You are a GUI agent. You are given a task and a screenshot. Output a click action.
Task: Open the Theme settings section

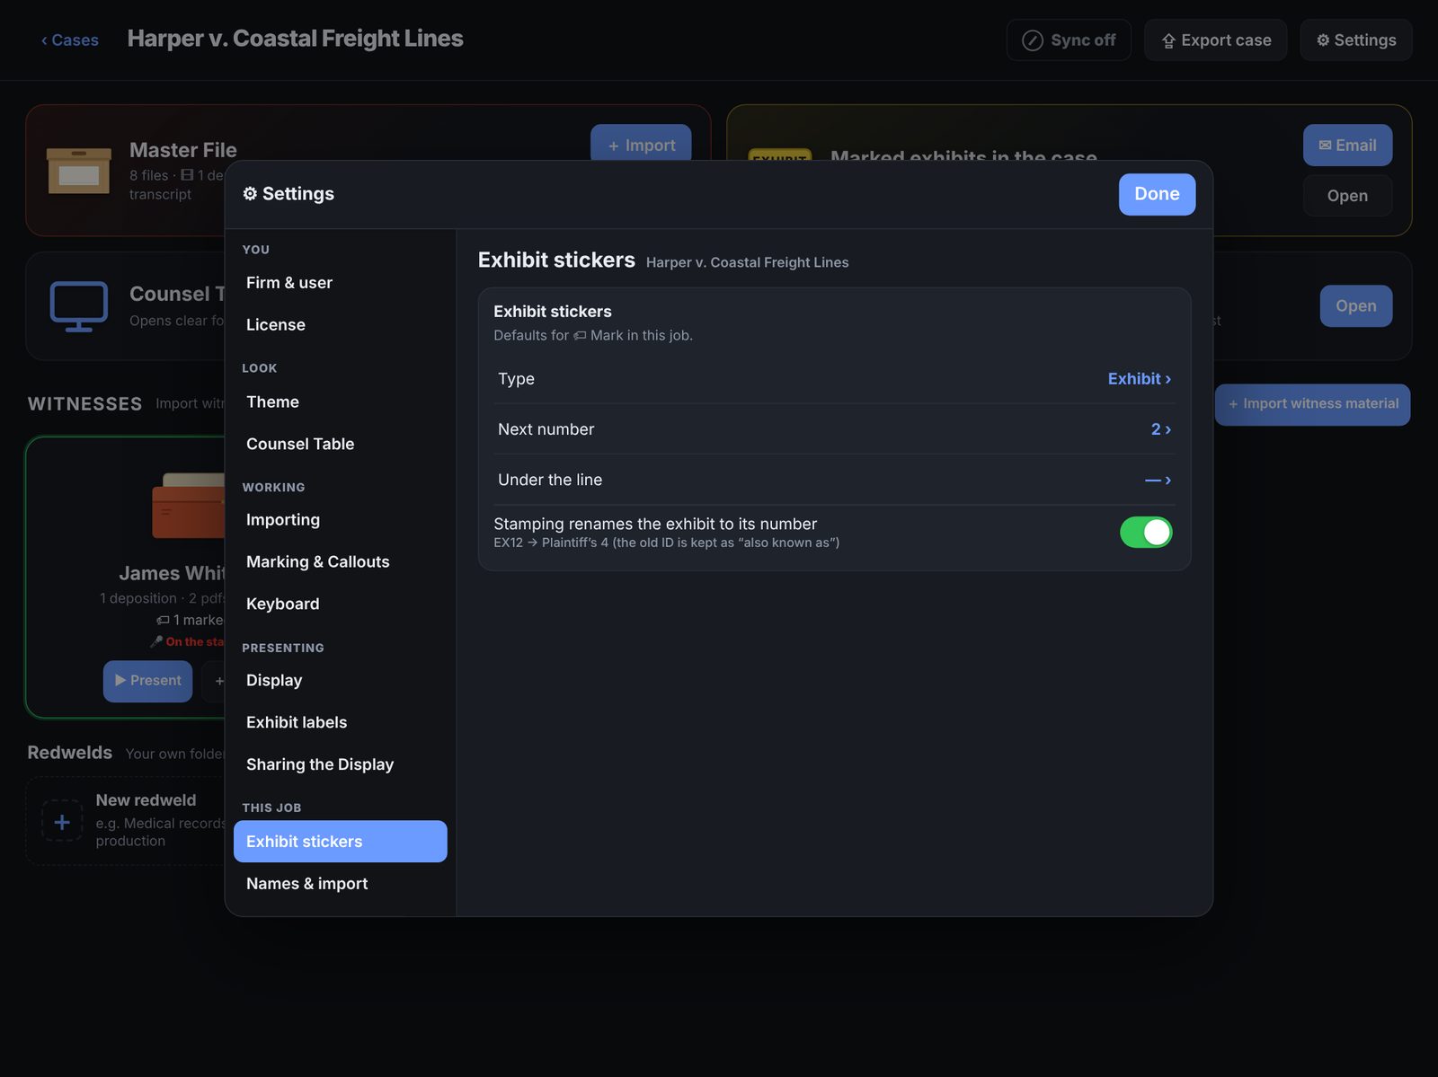(x=340, y=402)
